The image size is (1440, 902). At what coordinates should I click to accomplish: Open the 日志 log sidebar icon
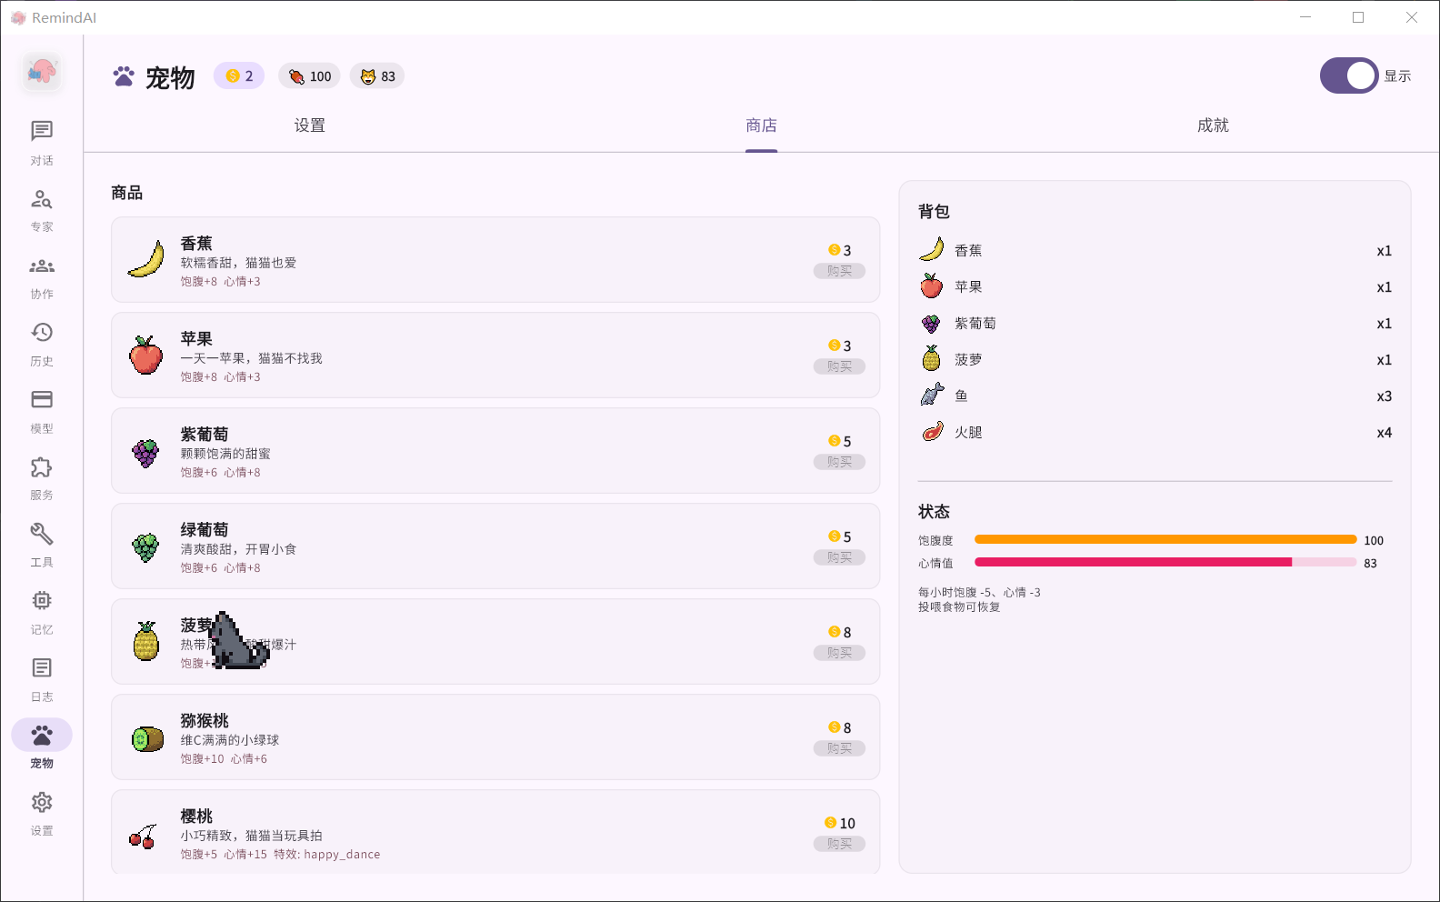[42, 668]
